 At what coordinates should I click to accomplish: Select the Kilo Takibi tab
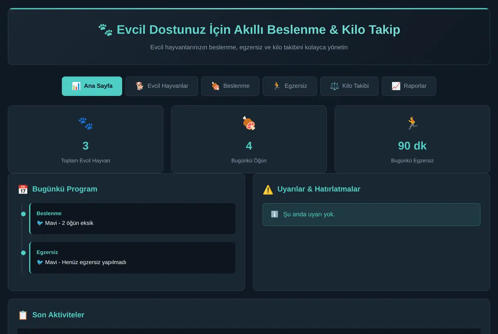[x=349, y=86]
